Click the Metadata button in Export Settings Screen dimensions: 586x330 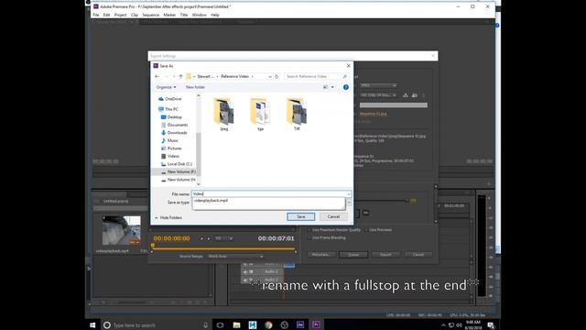[x=321, y=255]
